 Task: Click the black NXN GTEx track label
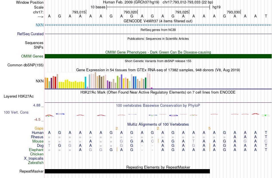click(x=40, y=81)
